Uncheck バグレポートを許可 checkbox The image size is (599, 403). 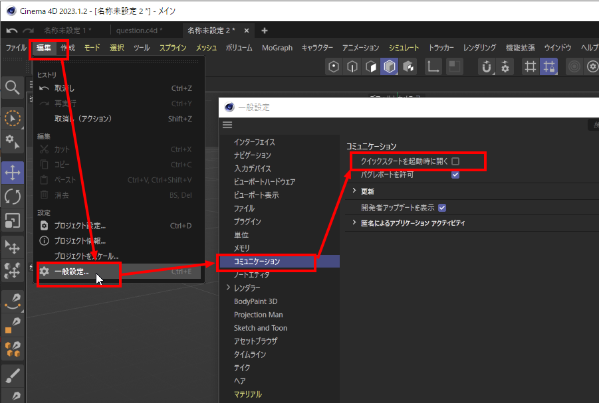[455, 175]
